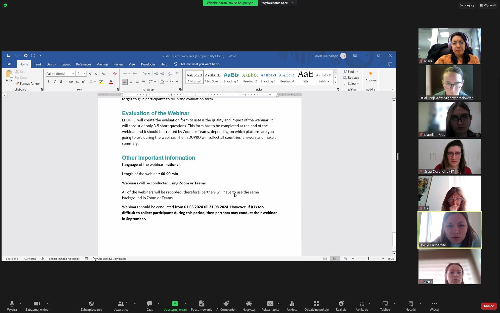Image resolution: width=500 pixels, height=313 pixels.
Task: Switch to Web Layout view in status bar
Action: 346,259
